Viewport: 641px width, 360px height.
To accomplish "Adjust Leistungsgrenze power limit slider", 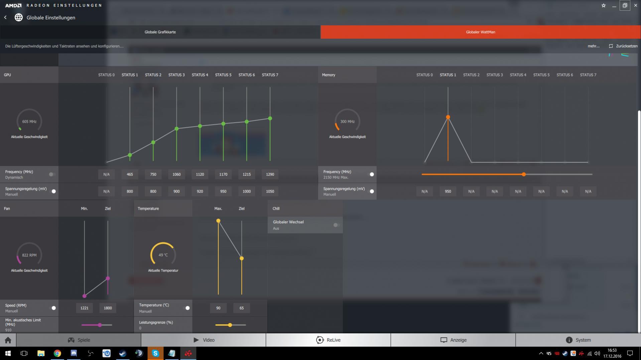I will coord(230,325).
